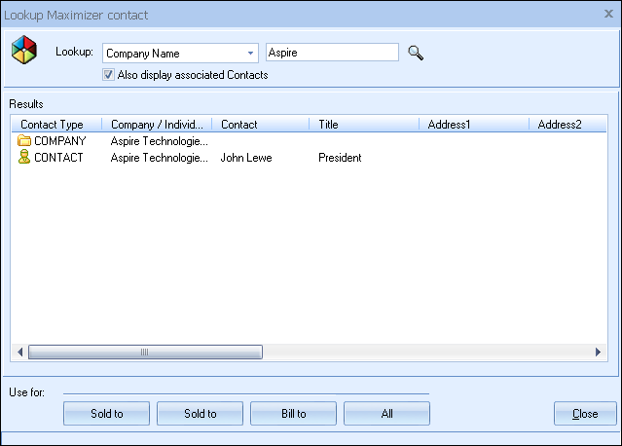Click the magnifying glass search icon
The height and width of the screenshot is (446, 622).
(x=416, y=54)
